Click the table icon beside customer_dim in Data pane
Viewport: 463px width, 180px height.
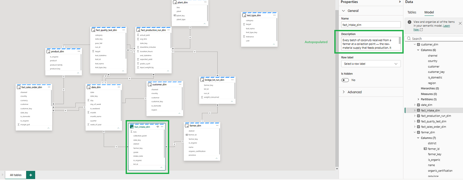(418, 45)
